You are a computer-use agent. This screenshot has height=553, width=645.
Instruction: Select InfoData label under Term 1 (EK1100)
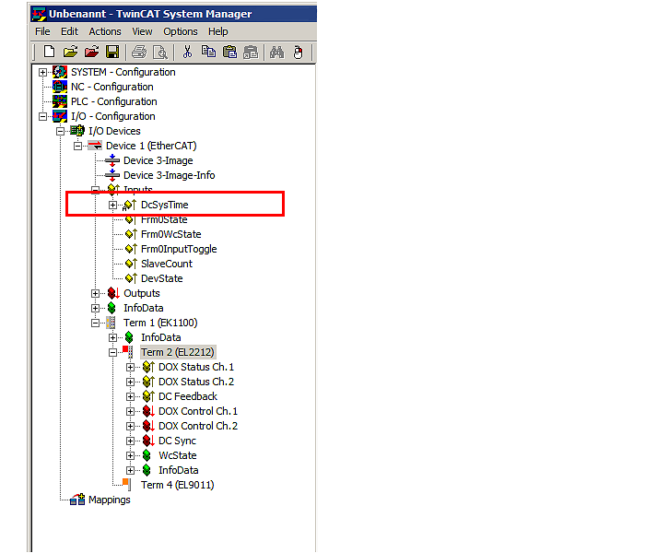pos(161,338)
